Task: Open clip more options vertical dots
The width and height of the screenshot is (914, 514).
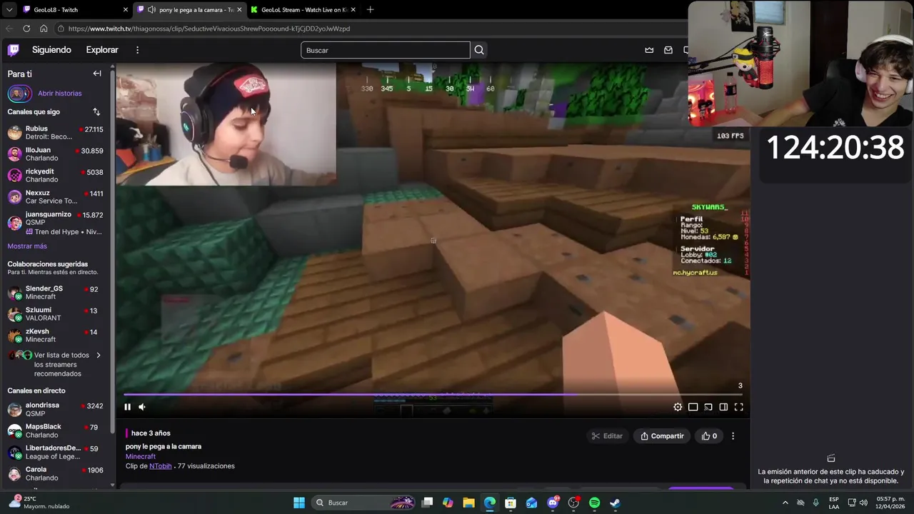Action: [733, 436]
